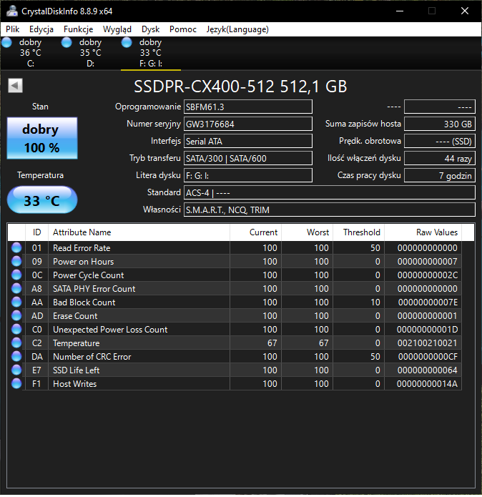482x497 pixels.
Task: Click the Raw Values column header
Action: (x=423, y=232)
